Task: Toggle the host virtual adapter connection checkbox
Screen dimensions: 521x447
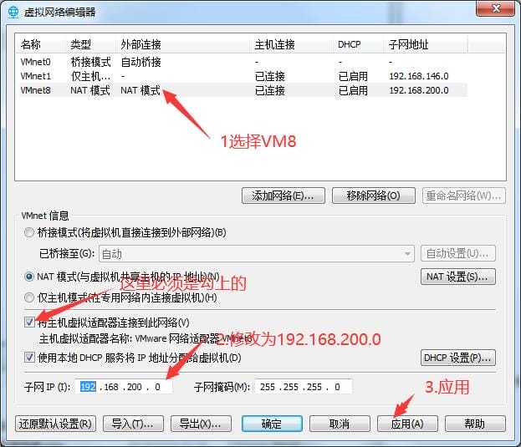Action: pos(30,323)
